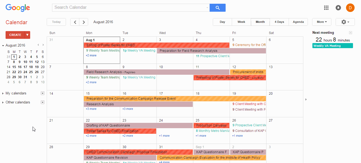Viewport: 361px width, 163px height.
Task: Open search options dropdown arrow
Action: (207, 8)
